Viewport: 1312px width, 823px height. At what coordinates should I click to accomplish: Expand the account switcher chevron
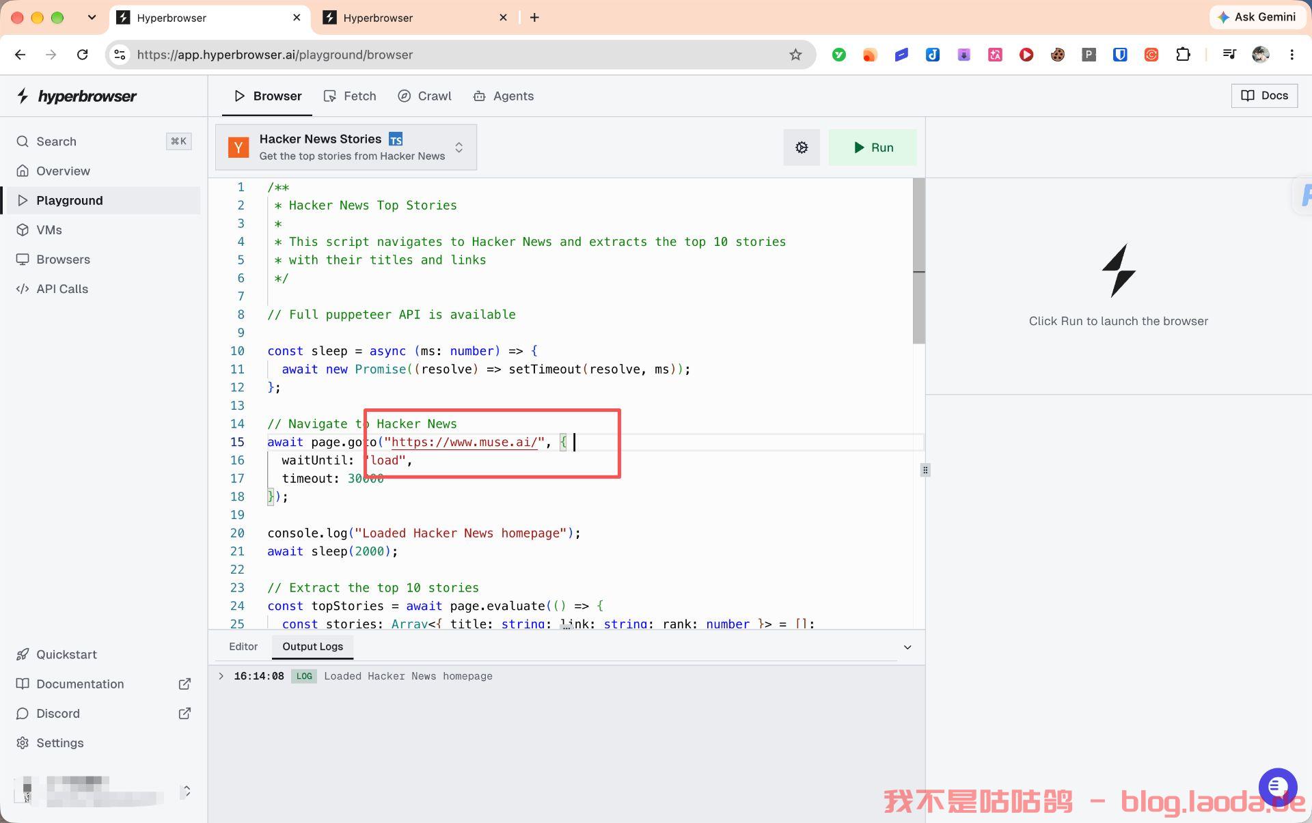[x=187, y=791]
